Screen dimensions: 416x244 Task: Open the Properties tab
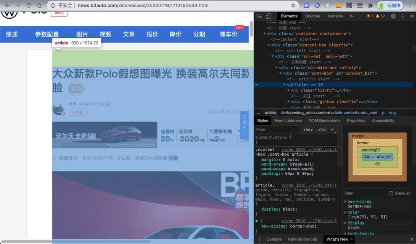pyautogui.click(x=356, y=121)
